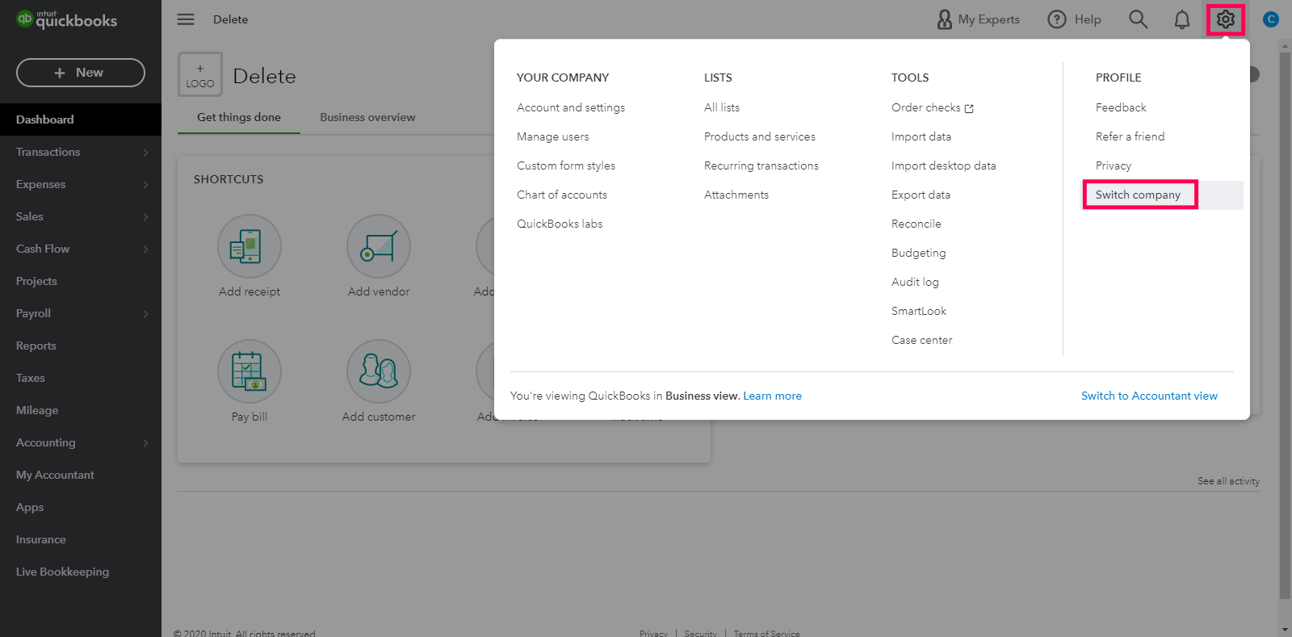Open QuickBooks labs
This screenshot has width=1292, height=637.
[x=560, y=224]
